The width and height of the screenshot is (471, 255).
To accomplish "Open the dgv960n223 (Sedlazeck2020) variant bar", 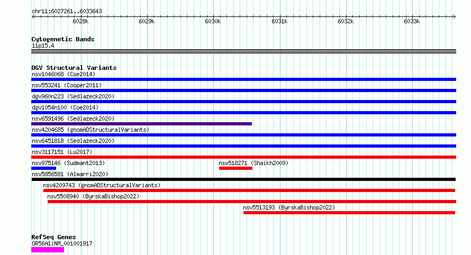I will [x=243, y=102].
